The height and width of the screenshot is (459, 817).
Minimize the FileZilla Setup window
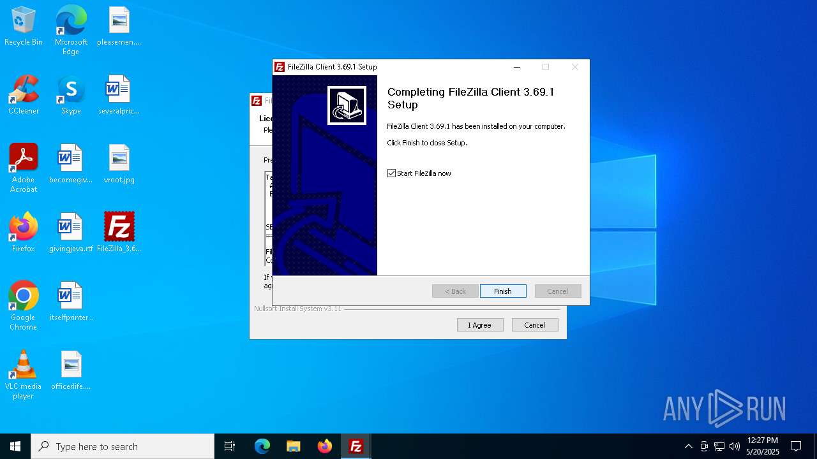[x=517, y=67]
